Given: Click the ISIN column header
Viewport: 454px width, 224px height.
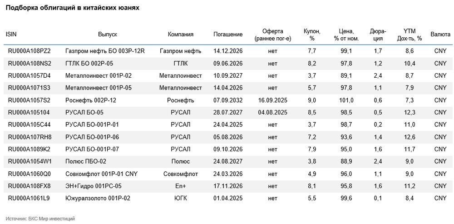Looking at the screenshot, I should 11,35.
